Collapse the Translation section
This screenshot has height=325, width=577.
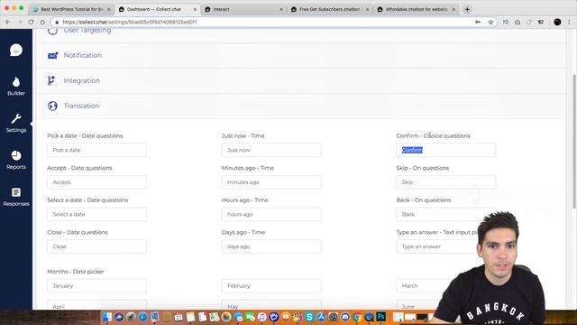(300, 106)
